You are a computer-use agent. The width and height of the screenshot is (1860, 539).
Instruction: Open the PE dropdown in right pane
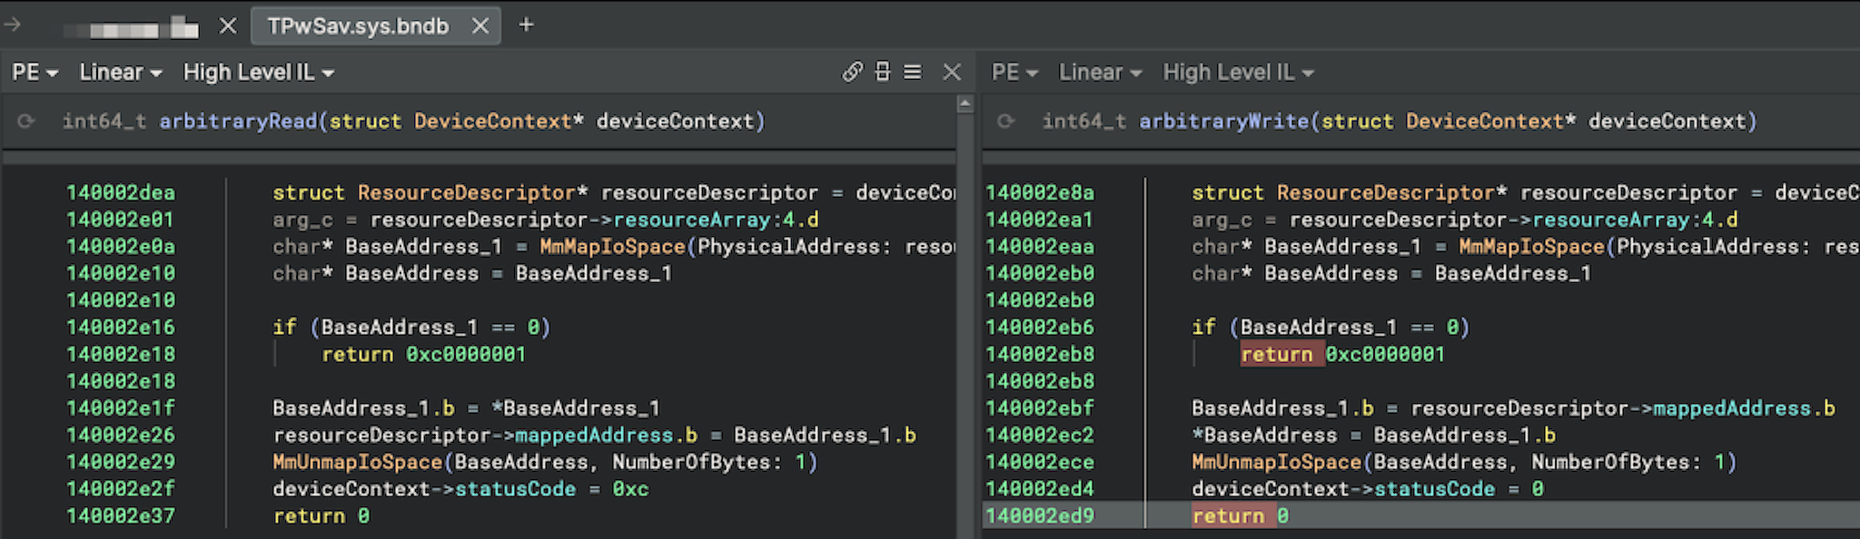coord(1014,72)
